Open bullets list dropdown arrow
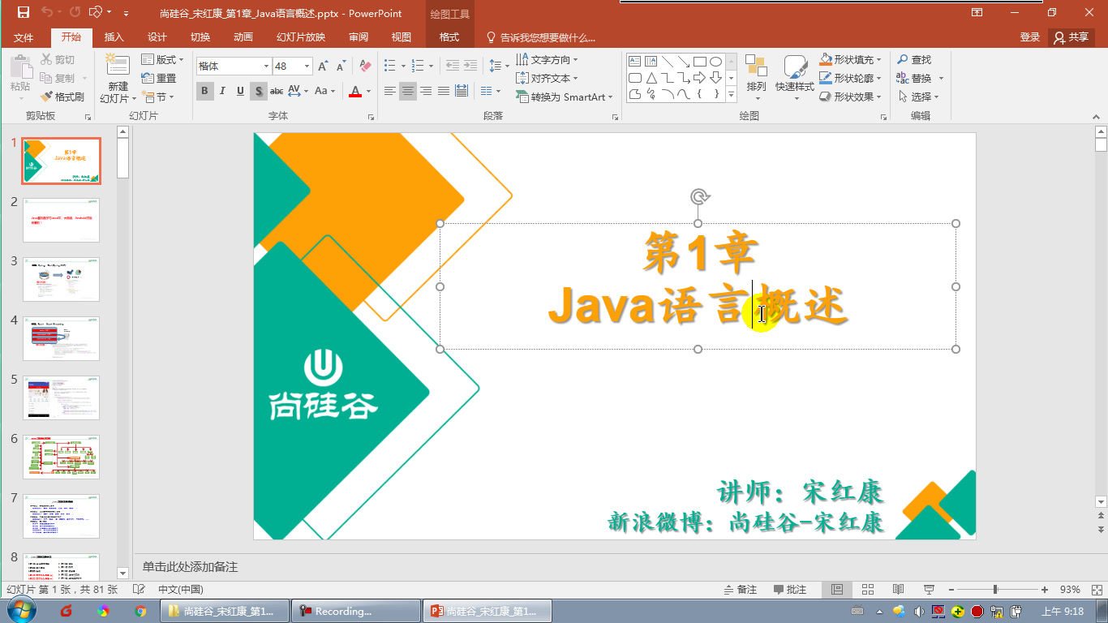 pyautogui.click(x=403, y=66)
